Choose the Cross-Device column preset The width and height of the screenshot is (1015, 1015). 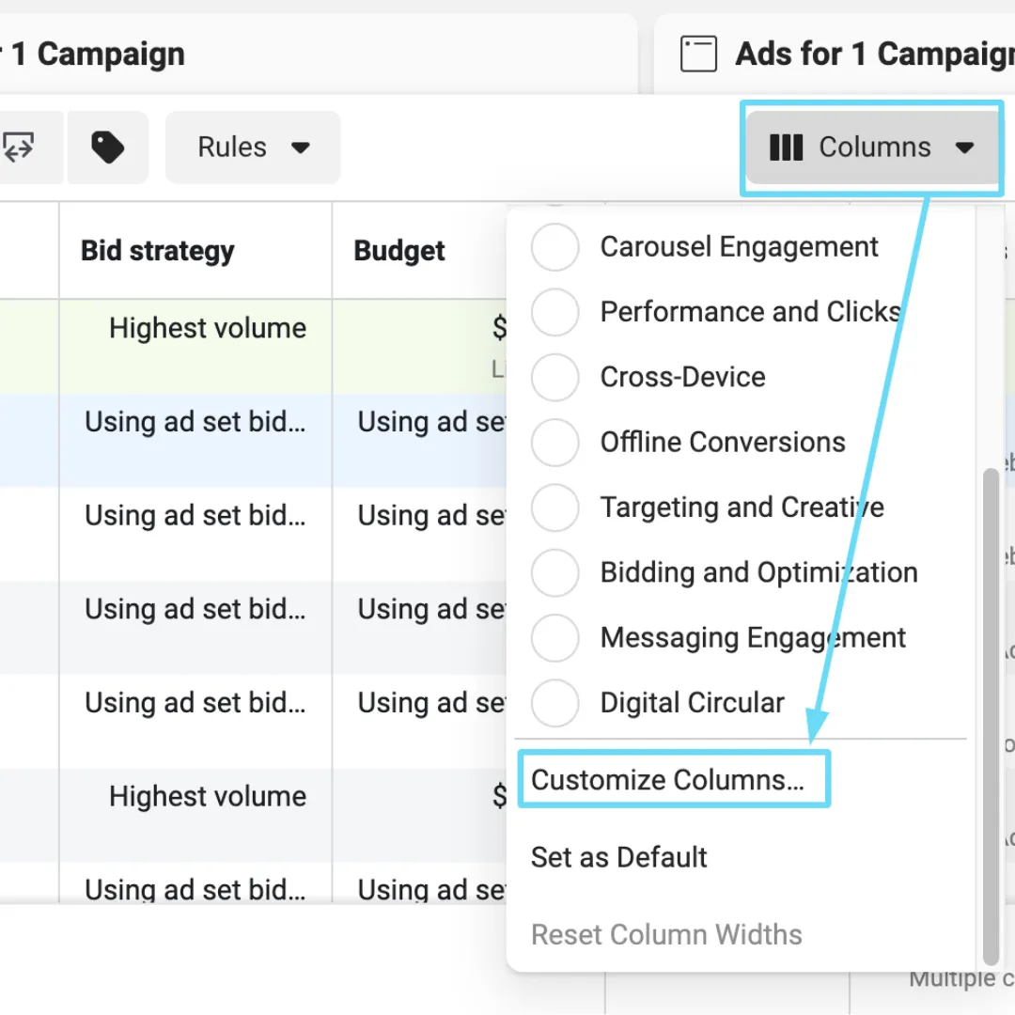pyautogui.click(x=555, y=377)
